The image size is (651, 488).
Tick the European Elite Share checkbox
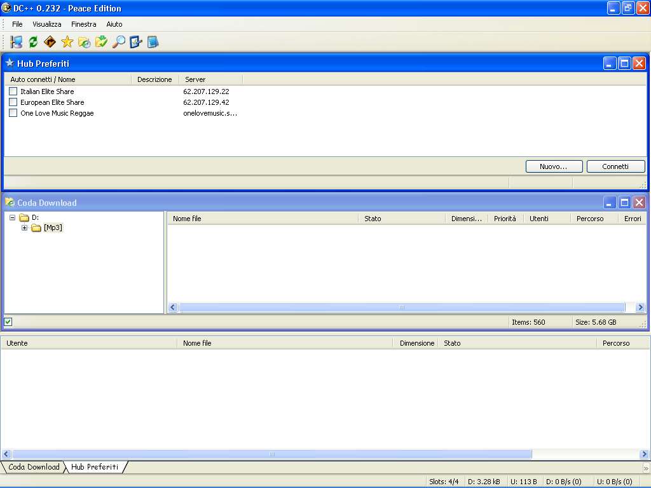coord(13,102)
